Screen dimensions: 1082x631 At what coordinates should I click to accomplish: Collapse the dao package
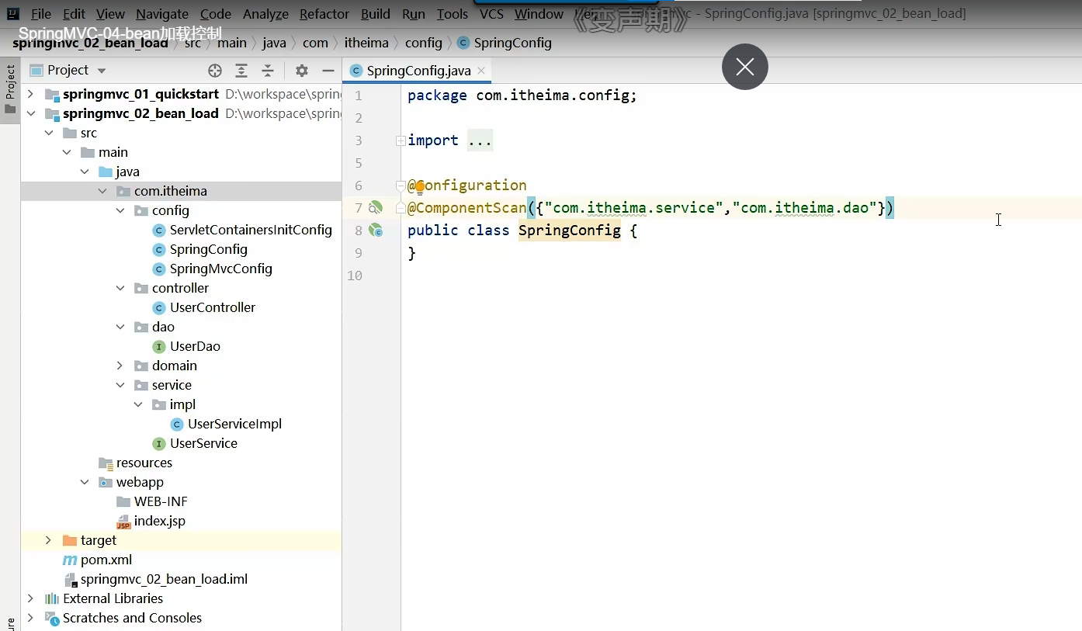(120, 327)
